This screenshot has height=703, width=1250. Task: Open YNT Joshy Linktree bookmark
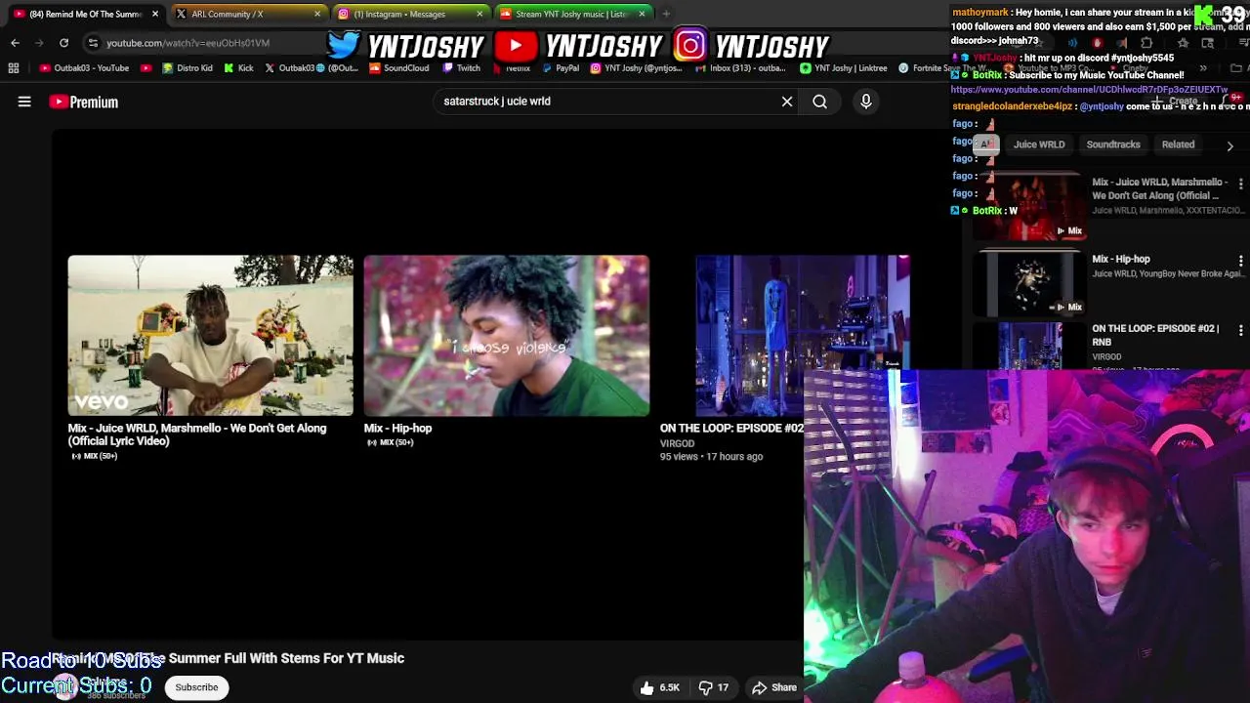point(844,68)
